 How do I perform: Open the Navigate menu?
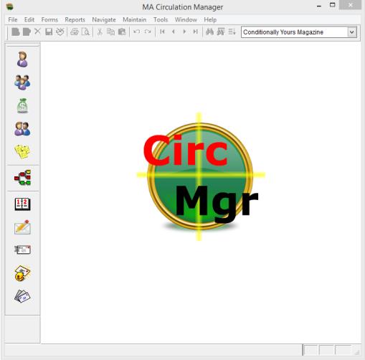104,19
